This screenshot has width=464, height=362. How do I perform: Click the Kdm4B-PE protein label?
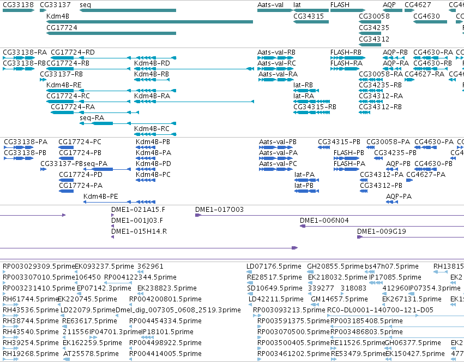(101, 197)
